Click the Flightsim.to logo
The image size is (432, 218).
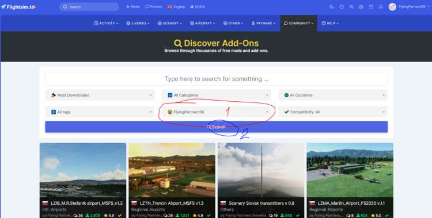pyautogui.click(x=18, y=7)
